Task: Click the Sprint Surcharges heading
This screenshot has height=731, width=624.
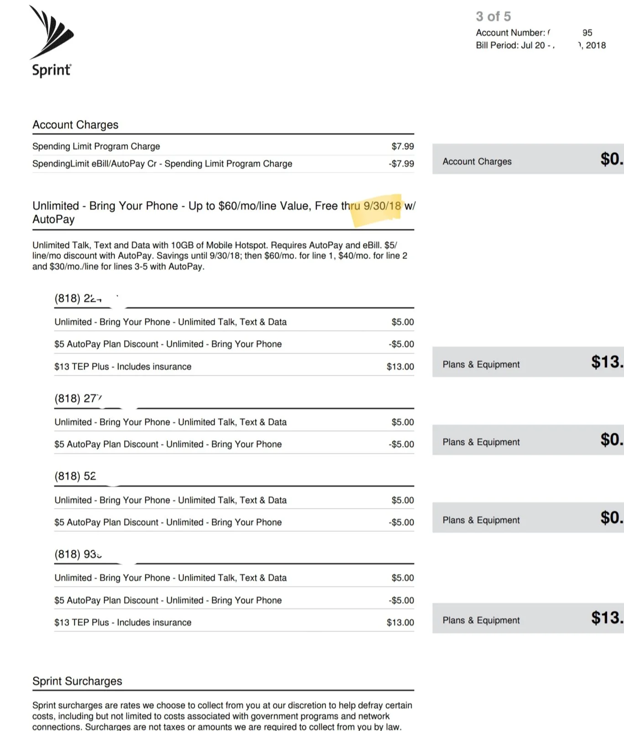Action: 77,681
